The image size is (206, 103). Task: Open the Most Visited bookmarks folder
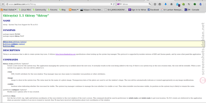point(8,10)
